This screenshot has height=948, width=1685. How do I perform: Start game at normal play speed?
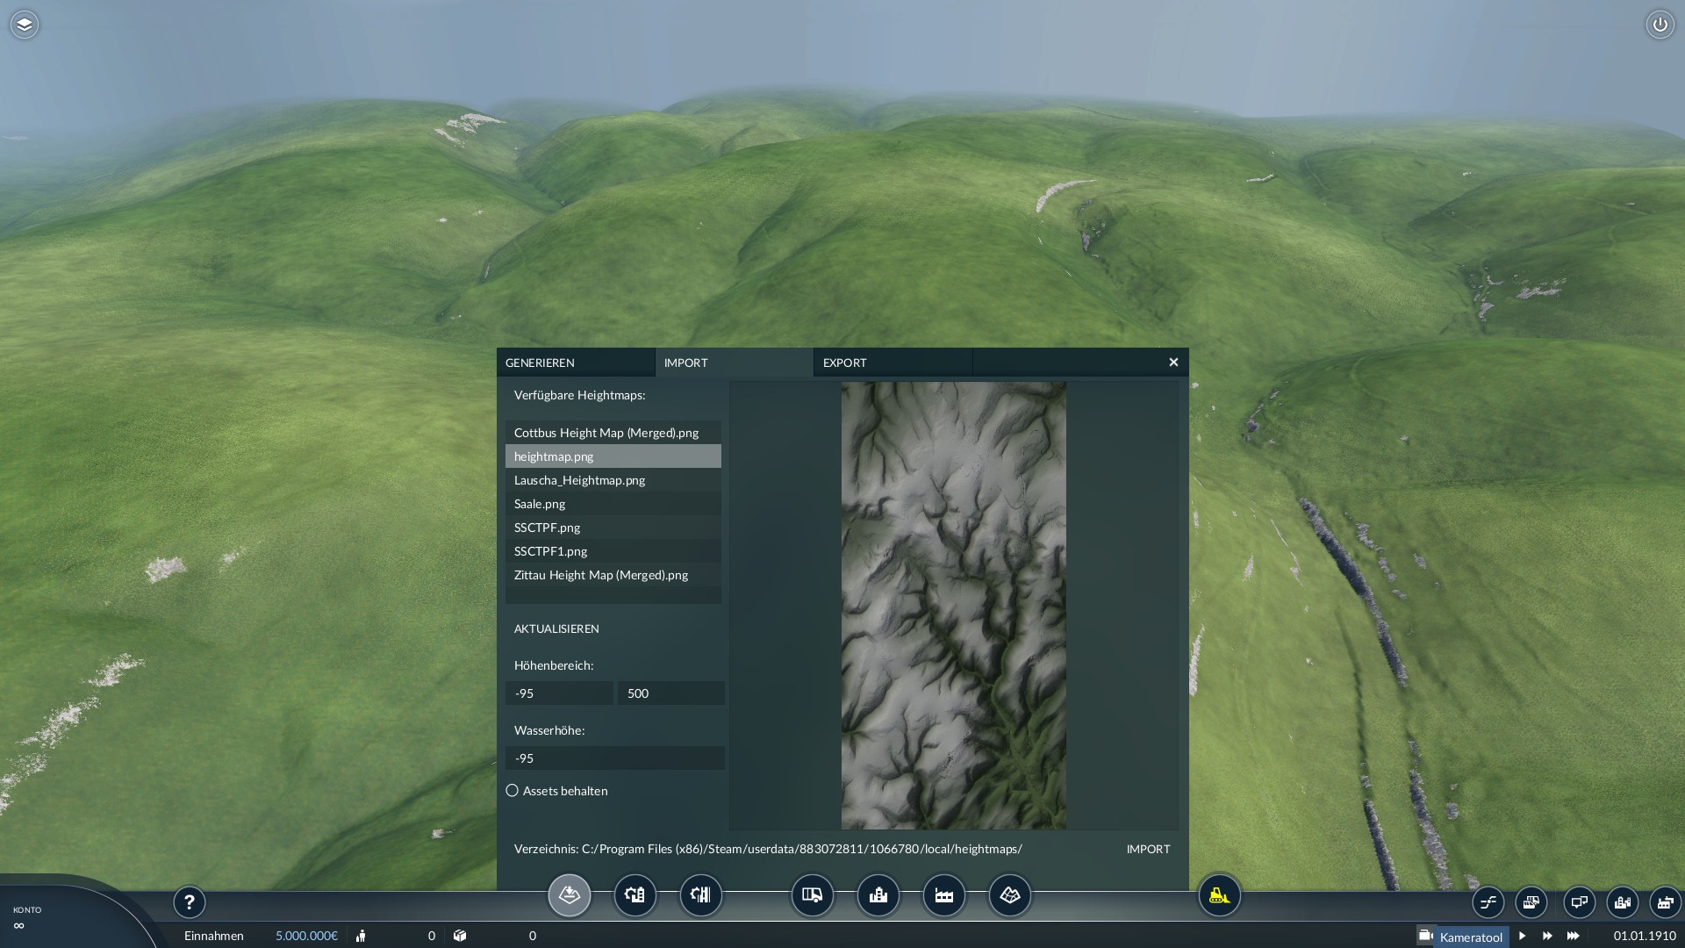click(1522, 936)
